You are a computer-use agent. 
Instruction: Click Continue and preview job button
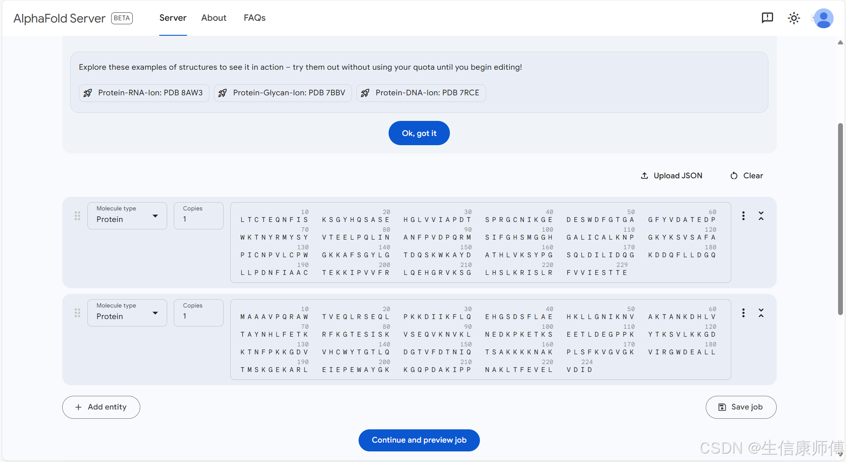(x=419, y=440)
